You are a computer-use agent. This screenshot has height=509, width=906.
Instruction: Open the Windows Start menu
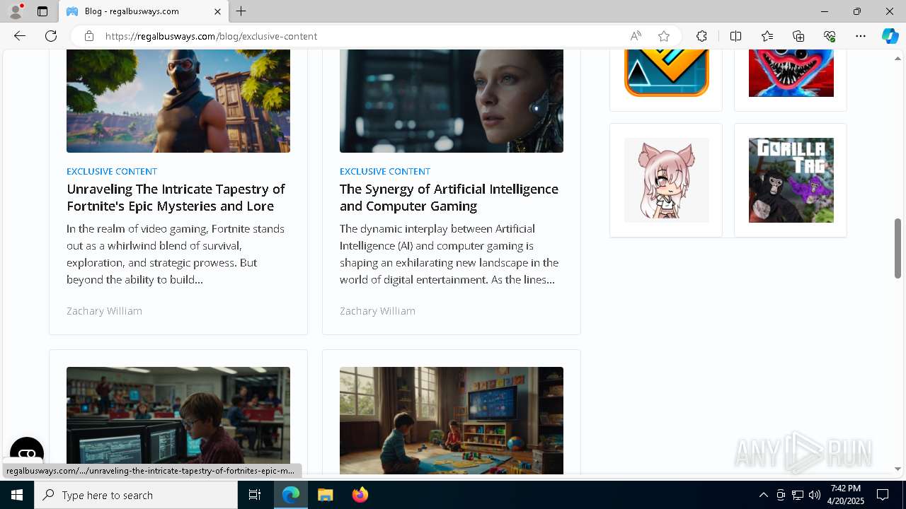(x=17, y=495)
